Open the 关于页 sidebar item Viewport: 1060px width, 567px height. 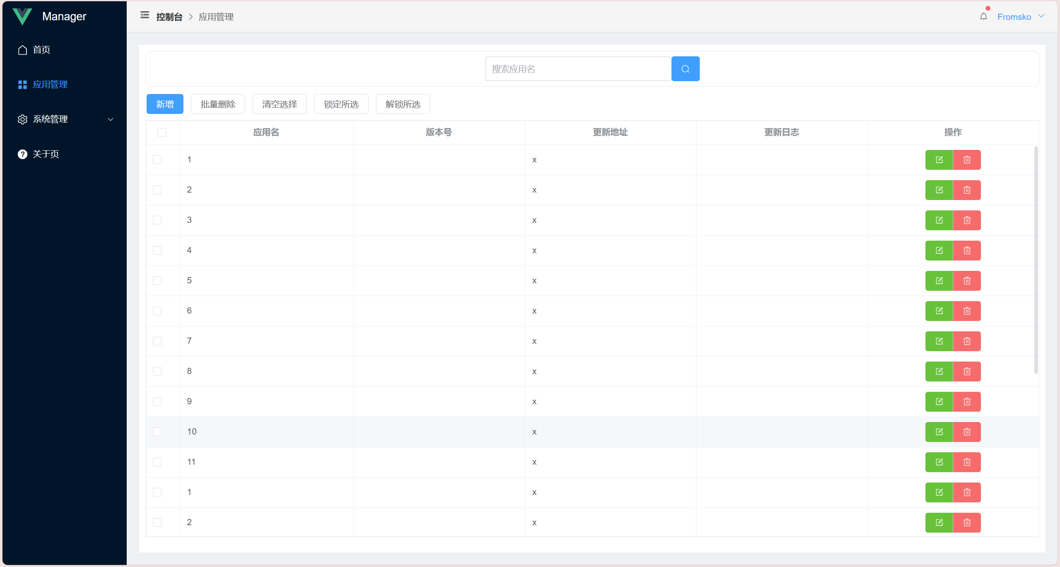pyautogui.click(x=46, y=154)
